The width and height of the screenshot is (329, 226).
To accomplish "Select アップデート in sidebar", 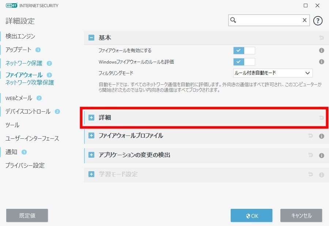I will pos(19,50).
